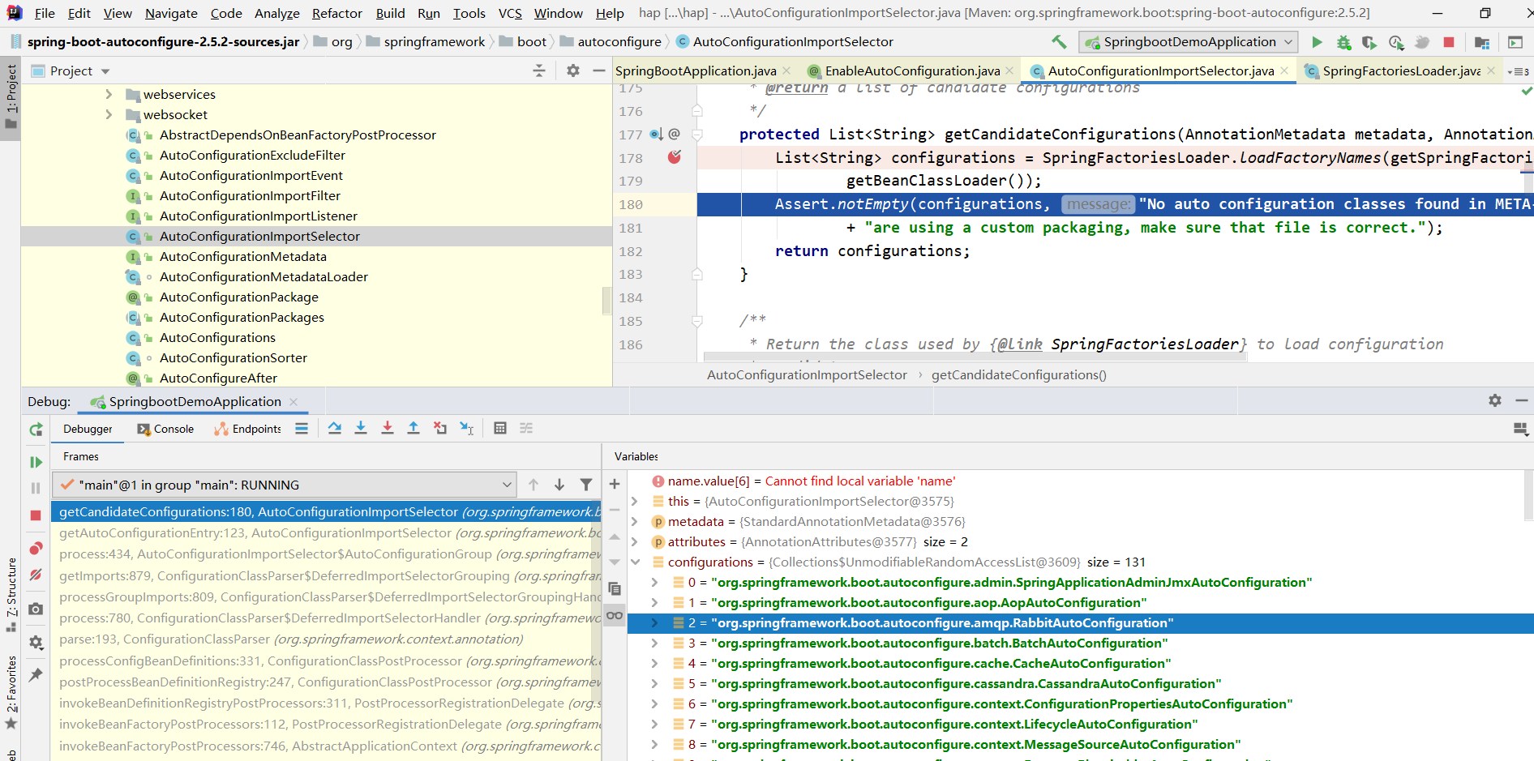This screenshot has width=1534, height=761.
Task: Drop Frame in debugger toolbar
Action: pos(440,428)
